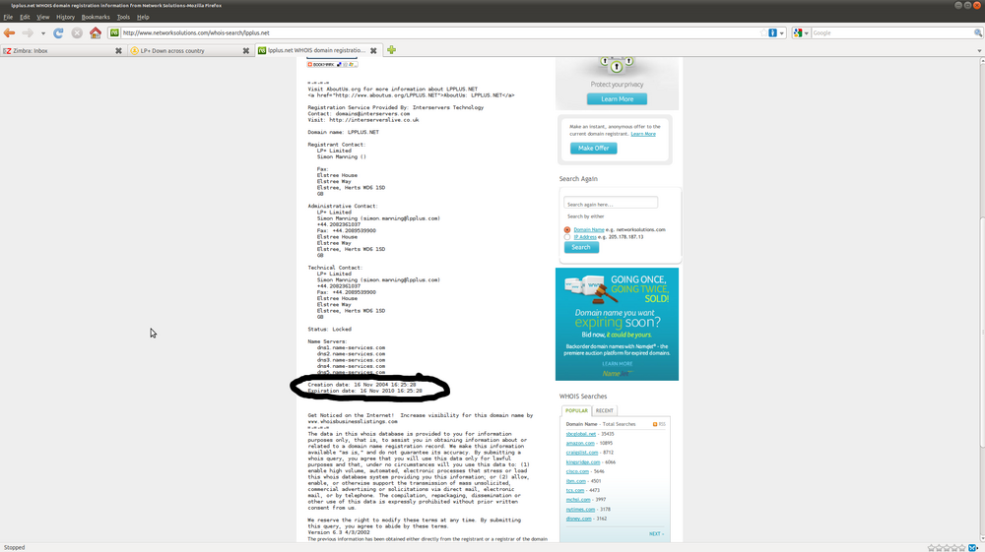Open the Help menu
The image size is (985, 552).
pos(143,17)
